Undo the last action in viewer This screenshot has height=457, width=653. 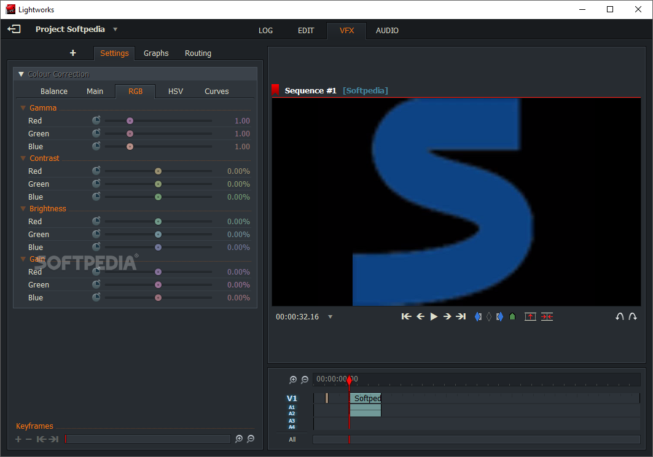coord(619,316)
